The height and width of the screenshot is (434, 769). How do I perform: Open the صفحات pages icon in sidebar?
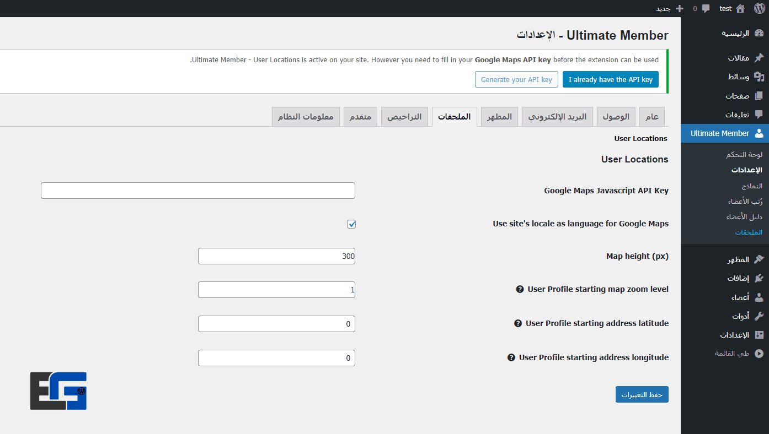click(x=759, y=95)
